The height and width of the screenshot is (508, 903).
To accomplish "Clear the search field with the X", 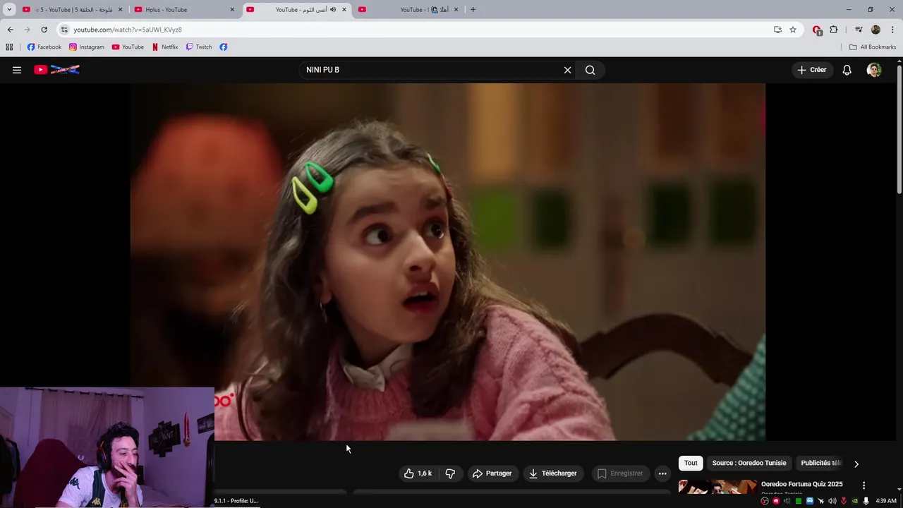I will [x=567, y=70].
